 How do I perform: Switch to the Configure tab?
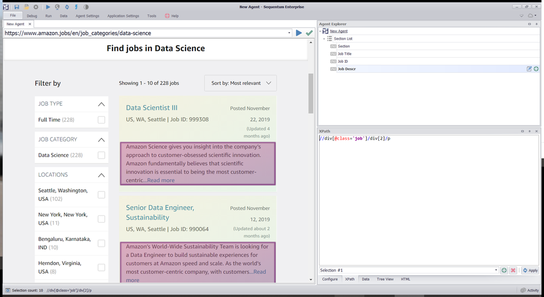click(x=330, y=279)
